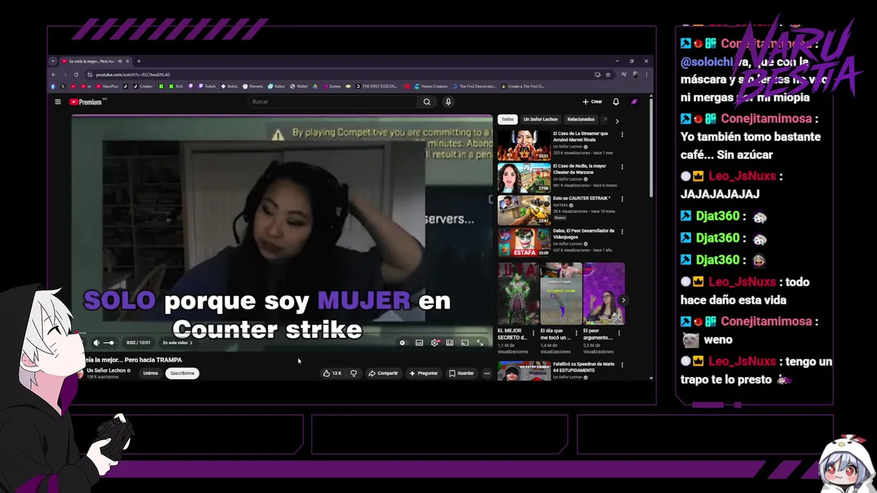The width and height of the screenshot is (877, 493).
Task: Reload the page in Chrome
Action: (x=76, y=75)
